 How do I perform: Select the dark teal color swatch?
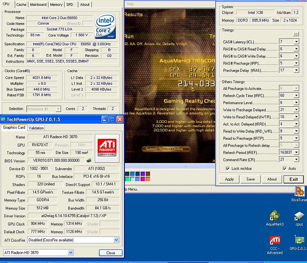[x=127, y=174]
